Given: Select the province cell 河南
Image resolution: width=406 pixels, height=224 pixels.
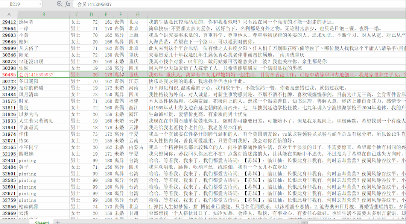Looking at the screenshot, I should tap(137, 88).
